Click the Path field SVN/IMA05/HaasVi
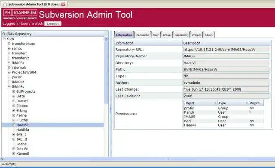 point(226,69)
